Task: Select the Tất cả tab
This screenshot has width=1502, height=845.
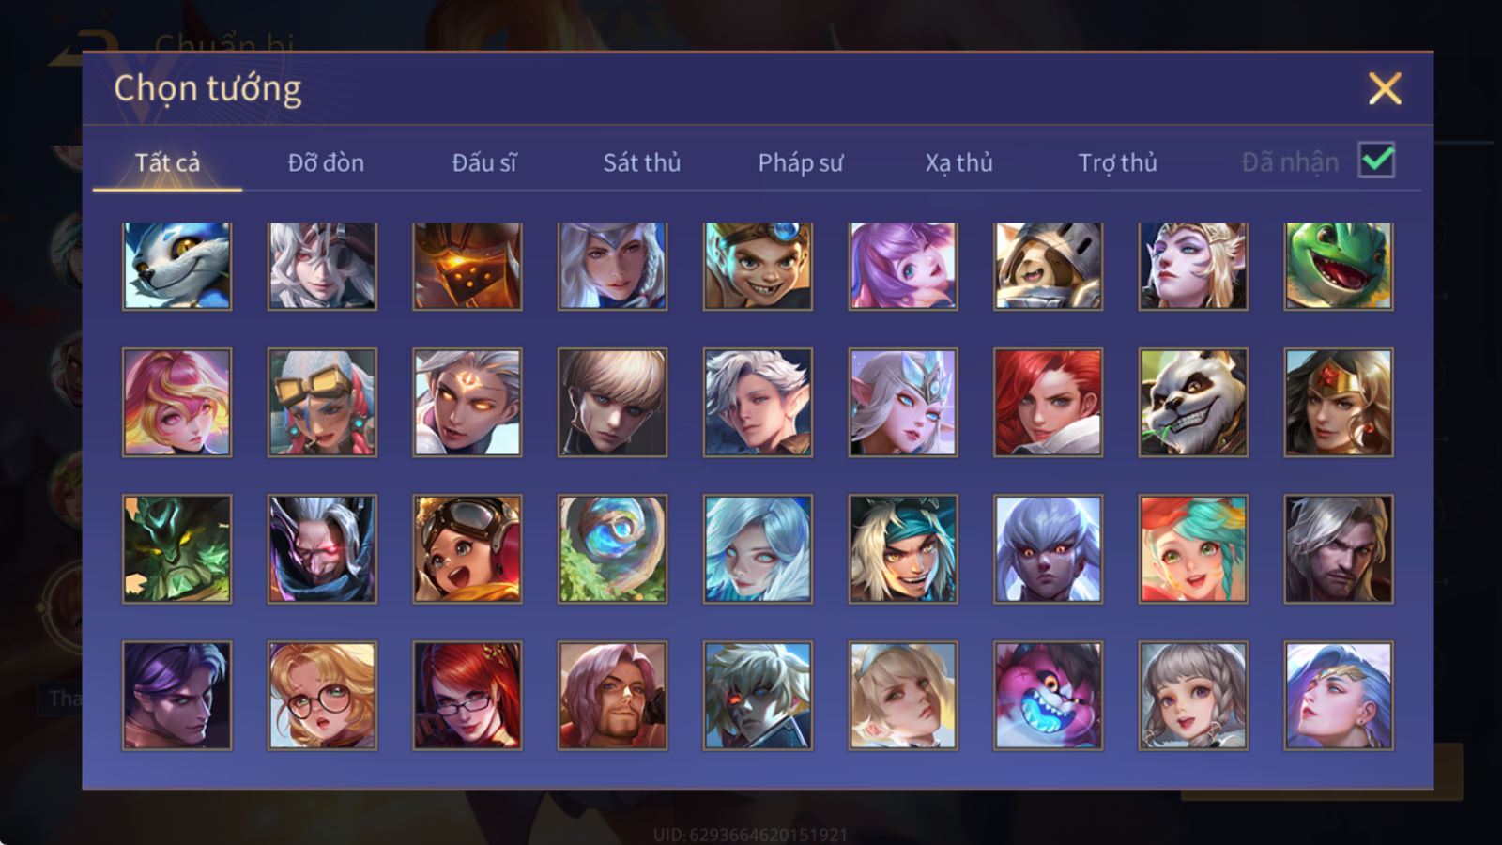Action: click(167, 162)
